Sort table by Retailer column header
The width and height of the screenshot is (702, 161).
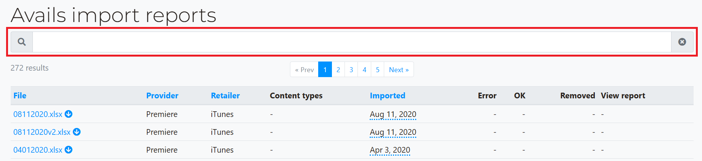point(225,96)
